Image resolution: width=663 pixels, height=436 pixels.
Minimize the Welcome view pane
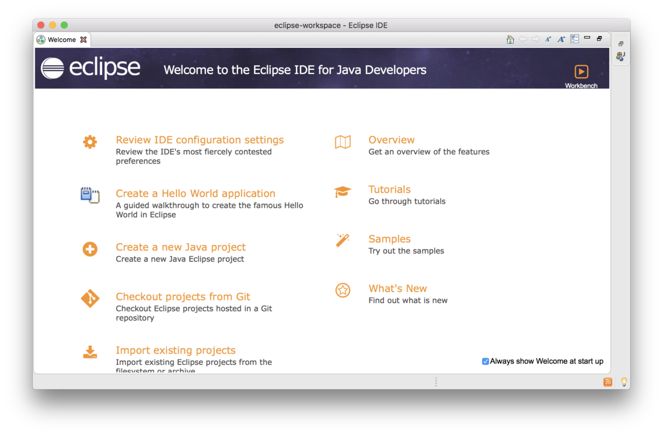tap(587, 38)
